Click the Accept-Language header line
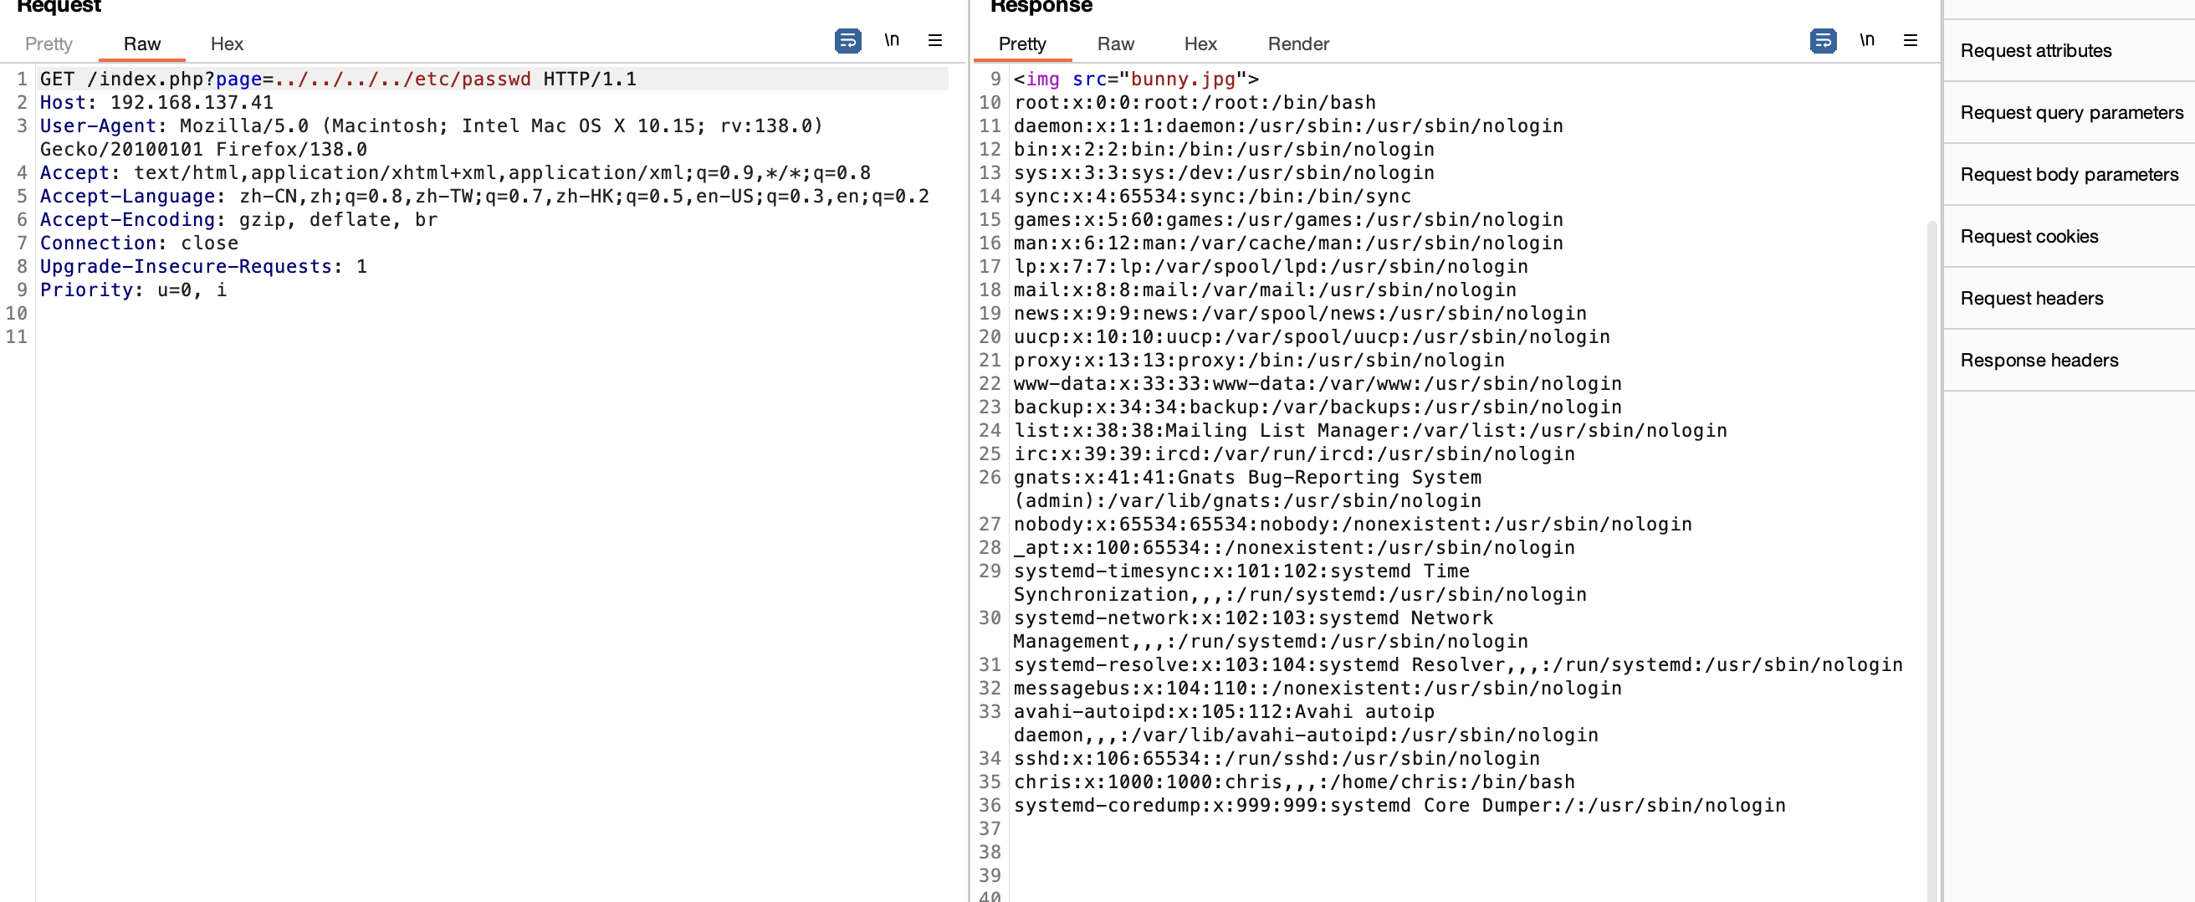The height and width of the screenshot is (902, 2195). 484,196
